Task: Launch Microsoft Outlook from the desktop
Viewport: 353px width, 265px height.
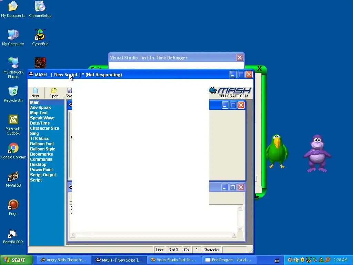Action: 13,125
